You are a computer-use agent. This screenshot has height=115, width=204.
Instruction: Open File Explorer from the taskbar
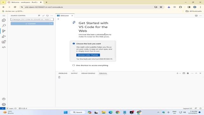pyautogui.click(x=104, y=112)
